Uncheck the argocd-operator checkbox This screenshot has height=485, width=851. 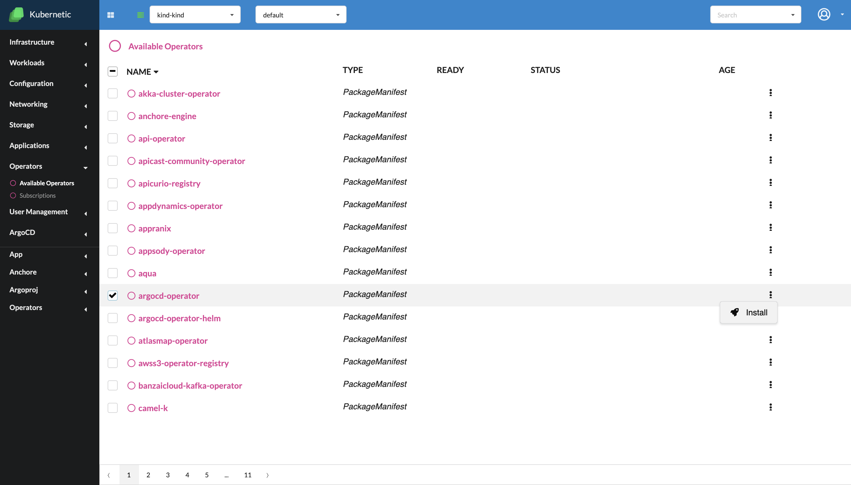(113, 296)
